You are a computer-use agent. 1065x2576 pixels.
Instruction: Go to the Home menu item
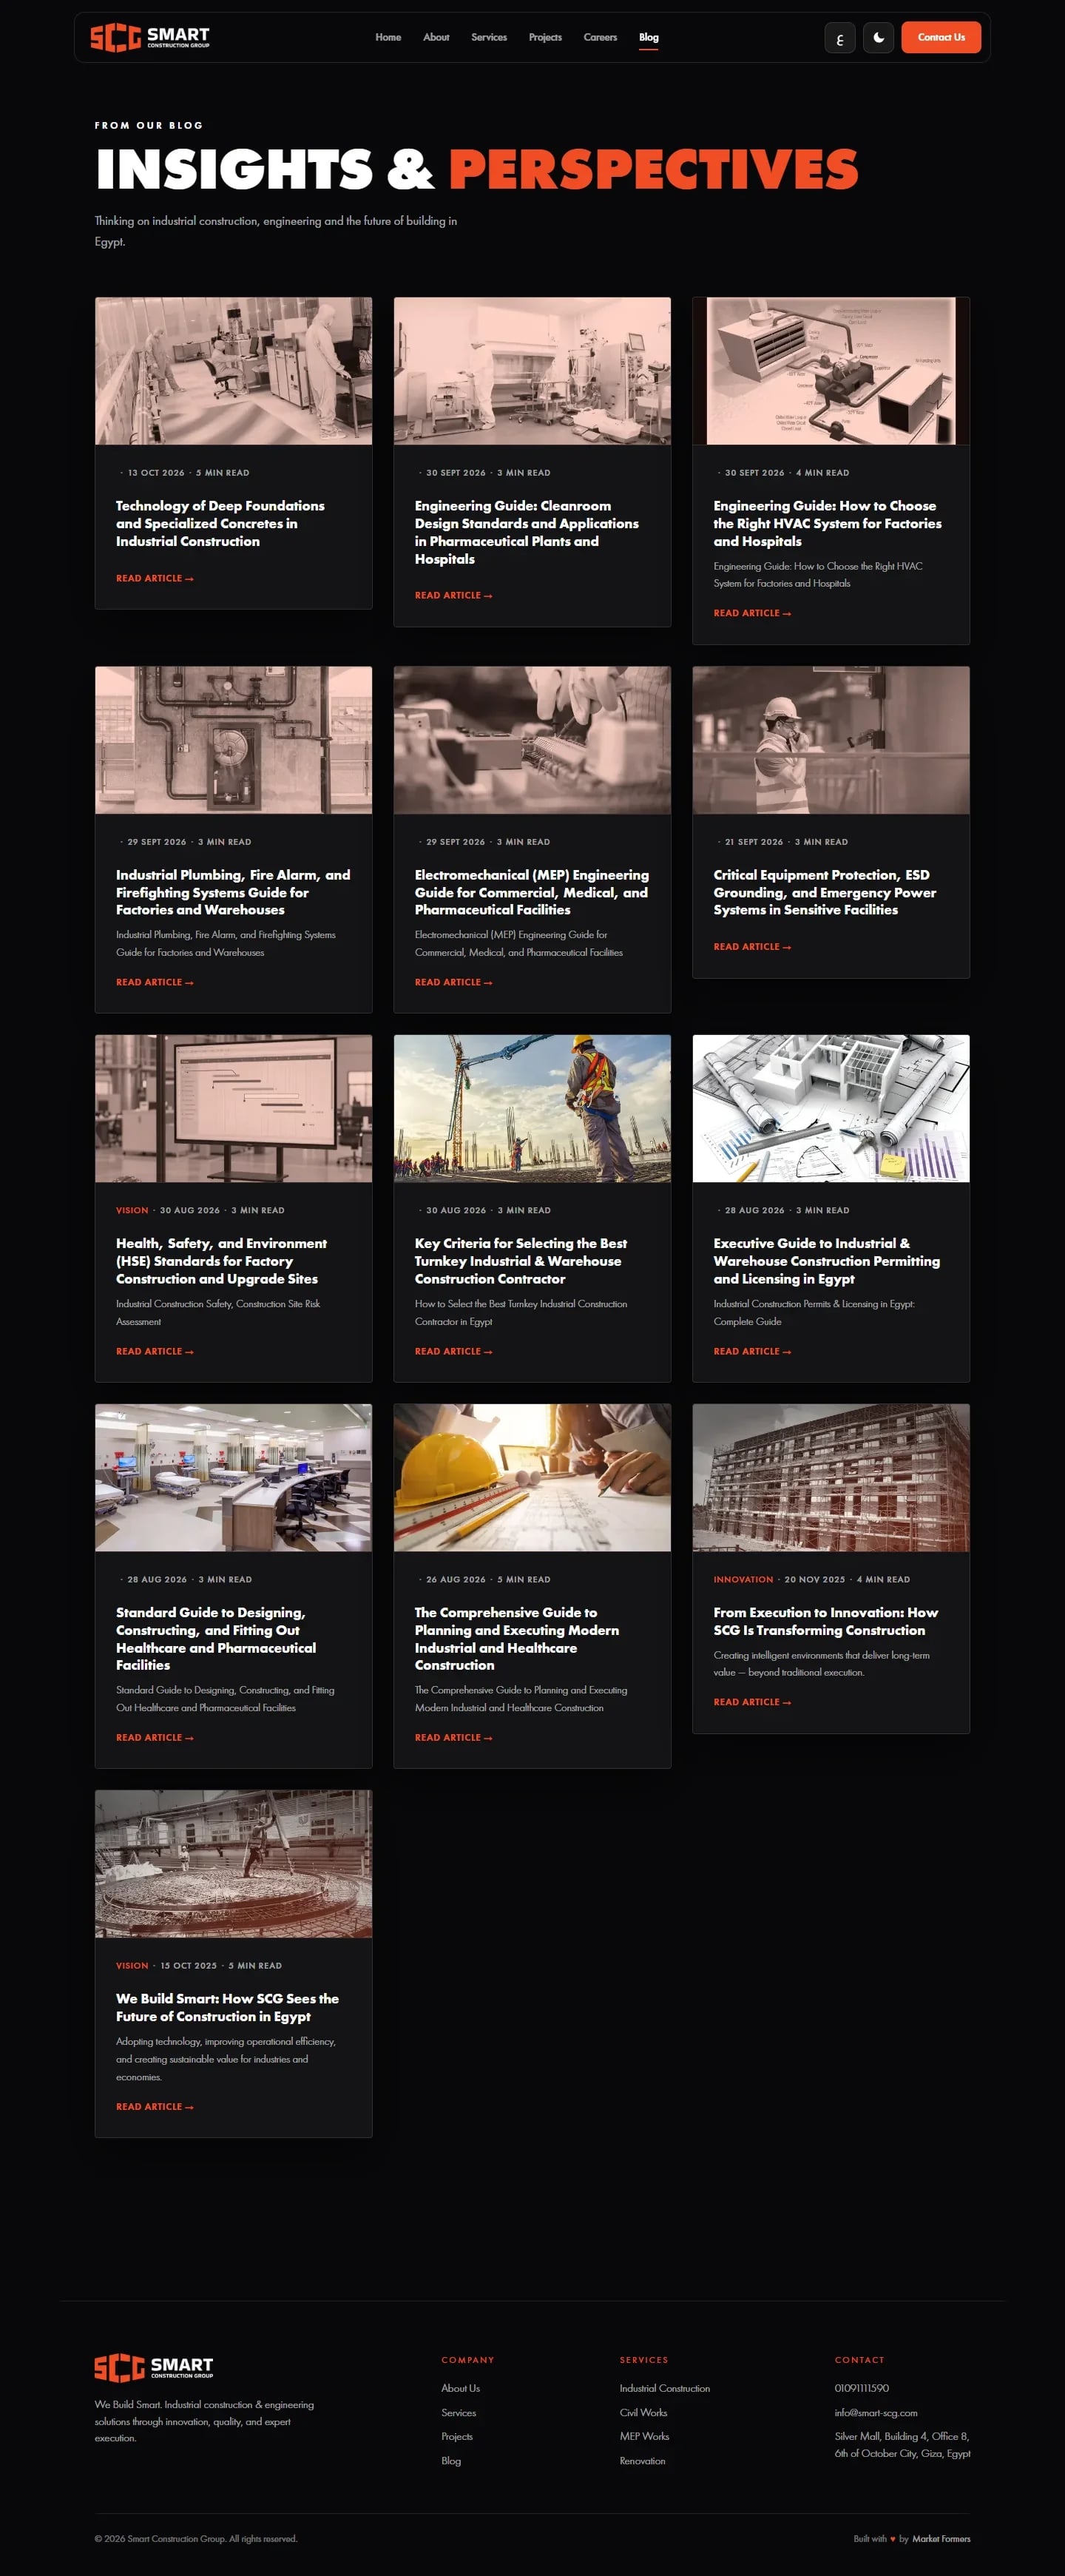coord(388,38)
